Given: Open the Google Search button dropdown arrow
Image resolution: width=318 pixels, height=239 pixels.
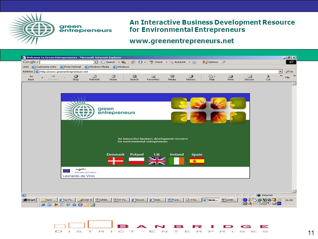Looking at the screenshot, I should click(119, 62).
